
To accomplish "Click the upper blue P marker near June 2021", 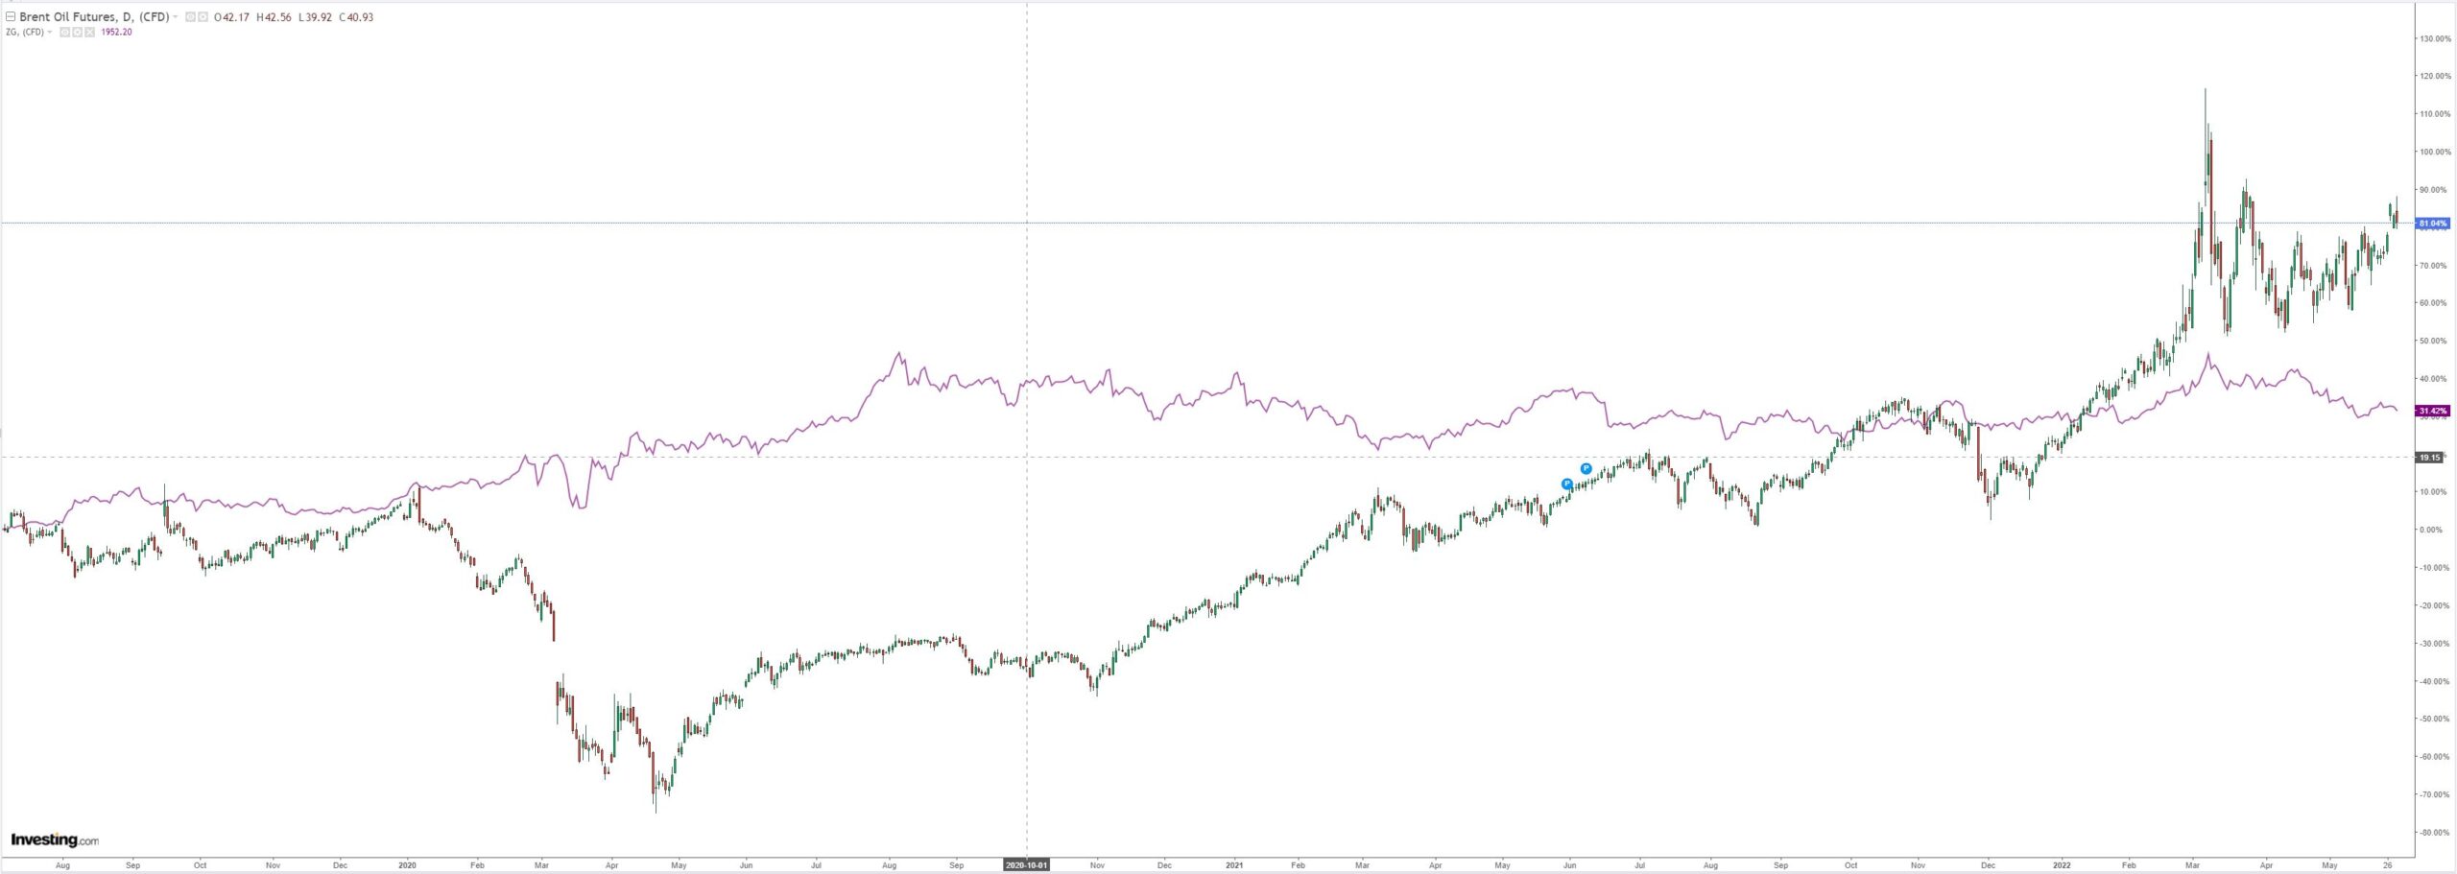I will coord(1586,469).
